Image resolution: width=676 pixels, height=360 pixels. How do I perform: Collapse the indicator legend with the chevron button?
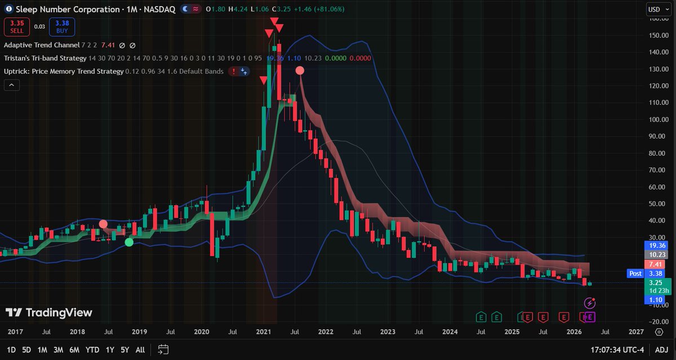coord(11,85)
